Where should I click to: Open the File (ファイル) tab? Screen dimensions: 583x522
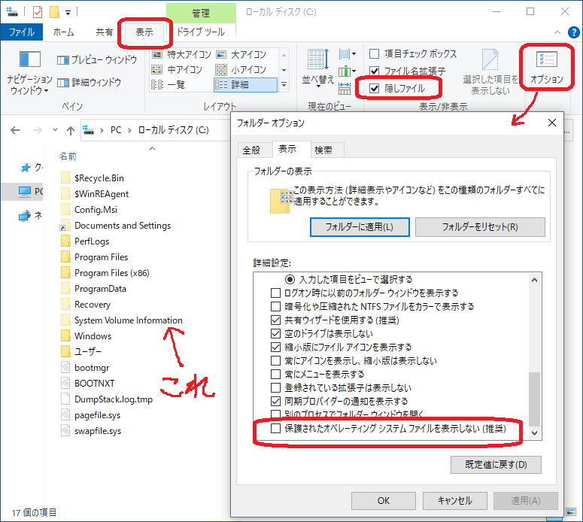tap(22, 32)
